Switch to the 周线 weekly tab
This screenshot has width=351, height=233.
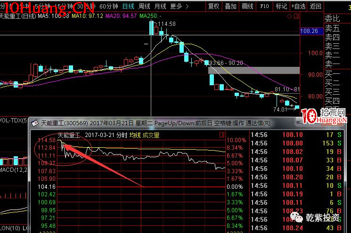(x=144, y=6)
